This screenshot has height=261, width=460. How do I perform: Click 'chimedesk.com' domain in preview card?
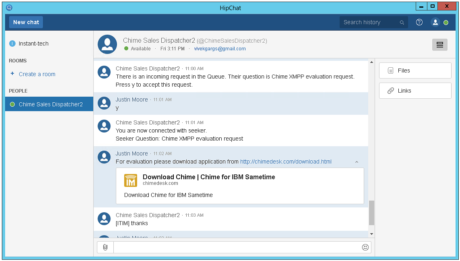160,183
